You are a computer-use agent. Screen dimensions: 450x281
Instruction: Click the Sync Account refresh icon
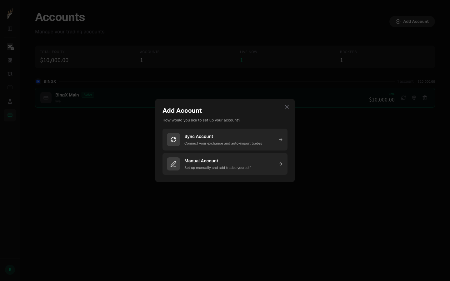pyautogui.click(x=173, y=140)
